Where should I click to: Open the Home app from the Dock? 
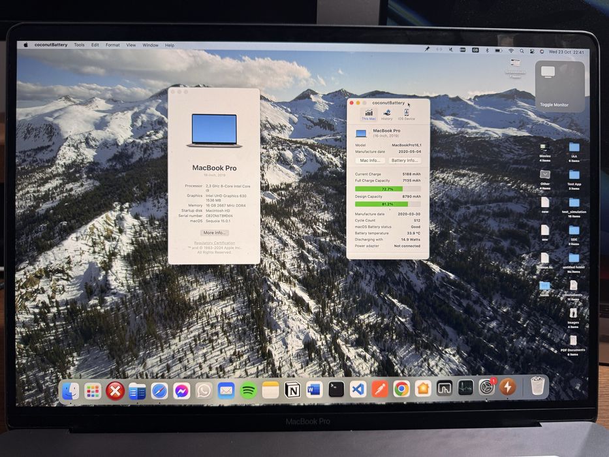[423, 388]
